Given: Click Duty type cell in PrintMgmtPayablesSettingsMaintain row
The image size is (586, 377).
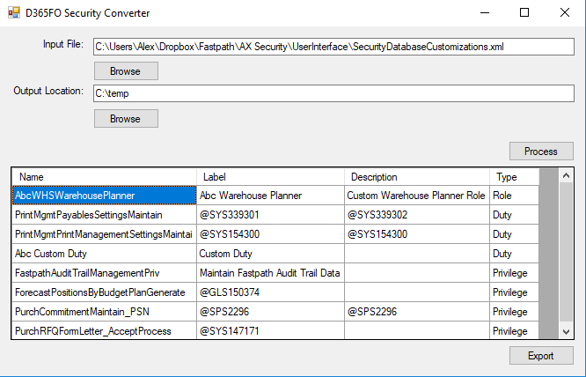Looking at the screenshot, I should tap(514, 215).
